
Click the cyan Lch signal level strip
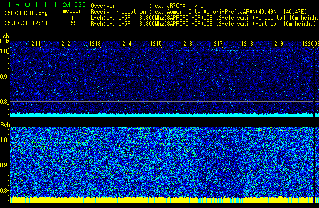(162, 115)
